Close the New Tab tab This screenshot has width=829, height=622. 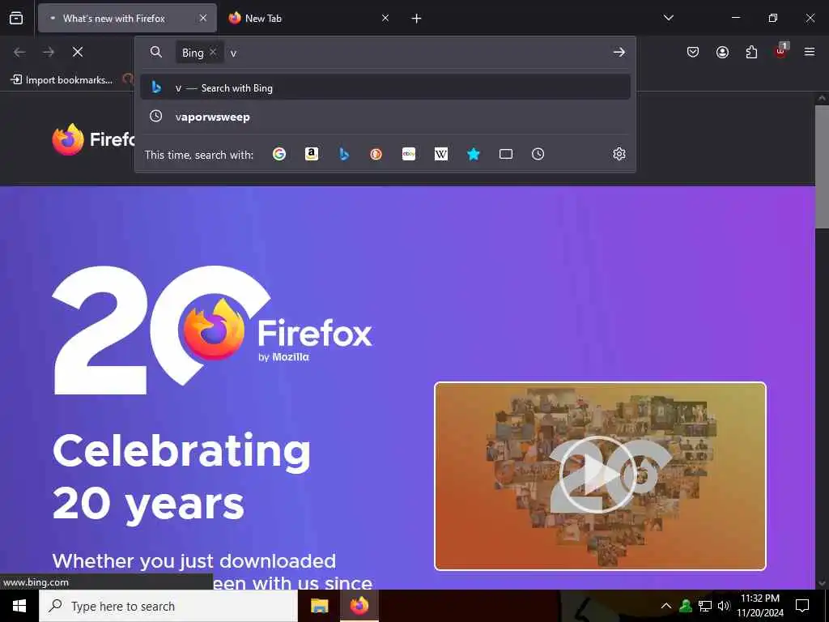385,18
